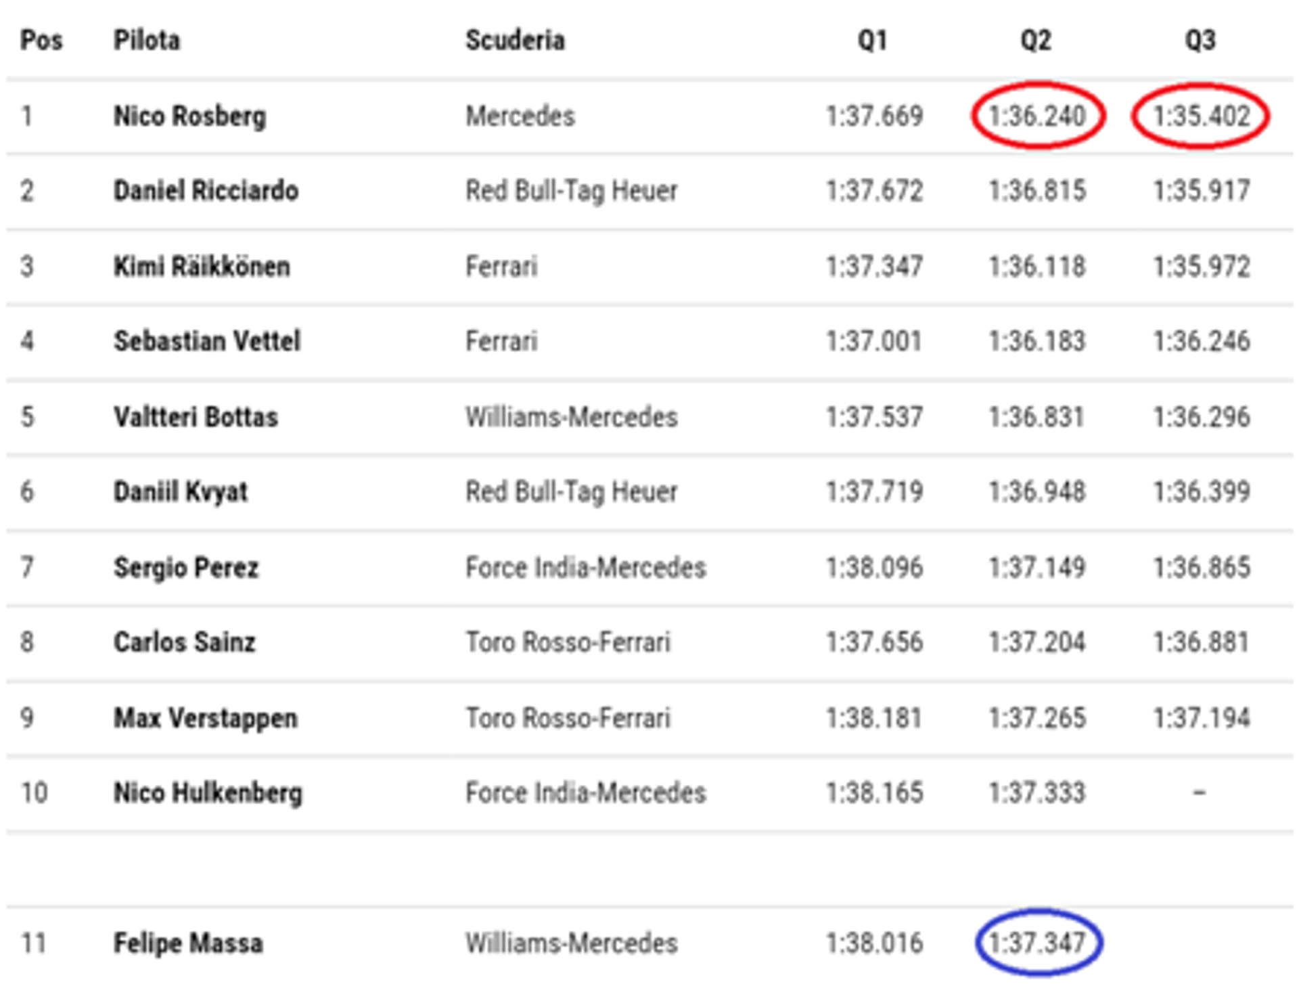This screenshot has height=984, width=1299.
Task: Click the Pos column header
Action: pyautogui.click(x=41, y=40)
